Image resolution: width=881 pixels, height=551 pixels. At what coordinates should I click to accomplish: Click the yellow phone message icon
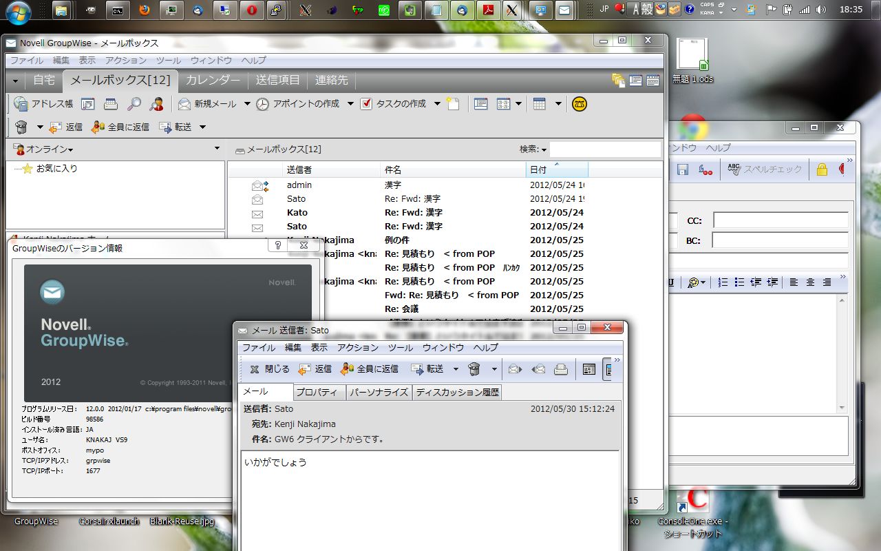point(580,104)
